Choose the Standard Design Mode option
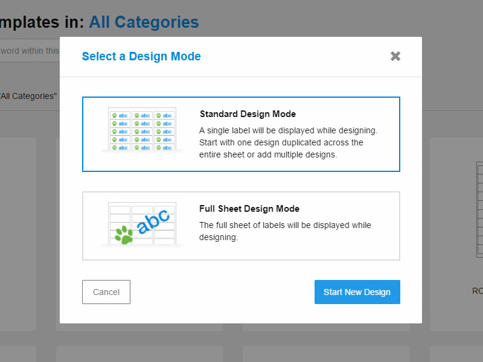 tap(241, 134)
